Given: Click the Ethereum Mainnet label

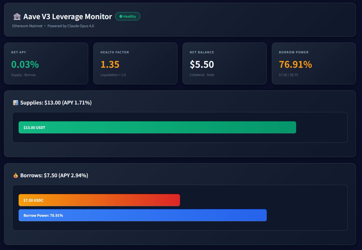Looking at the screenshot, I should coord(27,26).
